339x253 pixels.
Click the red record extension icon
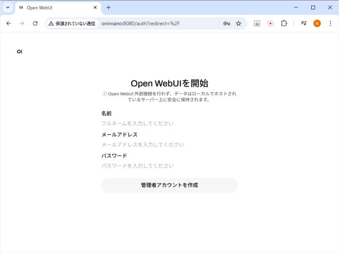pyautogui.click(x=271, y=23)
